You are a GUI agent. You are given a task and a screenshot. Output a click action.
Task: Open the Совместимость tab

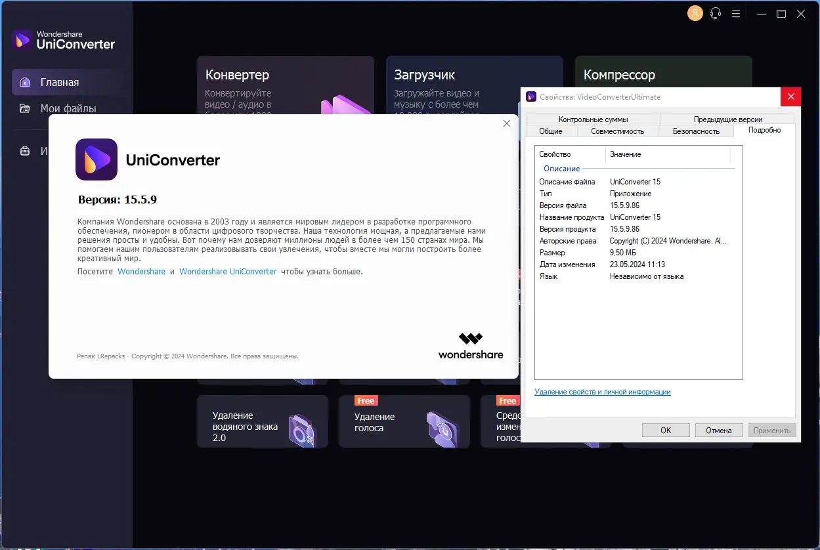click(617, 131)
